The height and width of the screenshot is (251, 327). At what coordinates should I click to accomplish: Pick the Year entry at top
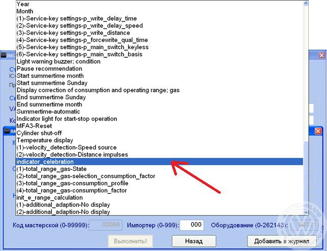(x=23, y=4)
